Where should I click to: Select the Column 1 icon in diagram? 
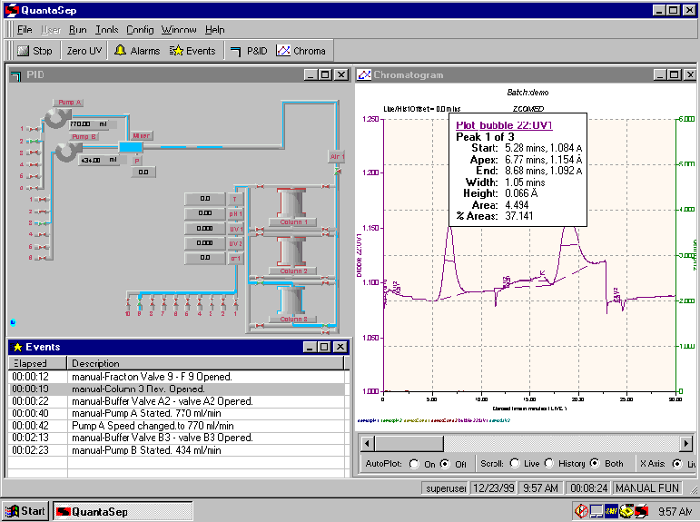292,204
